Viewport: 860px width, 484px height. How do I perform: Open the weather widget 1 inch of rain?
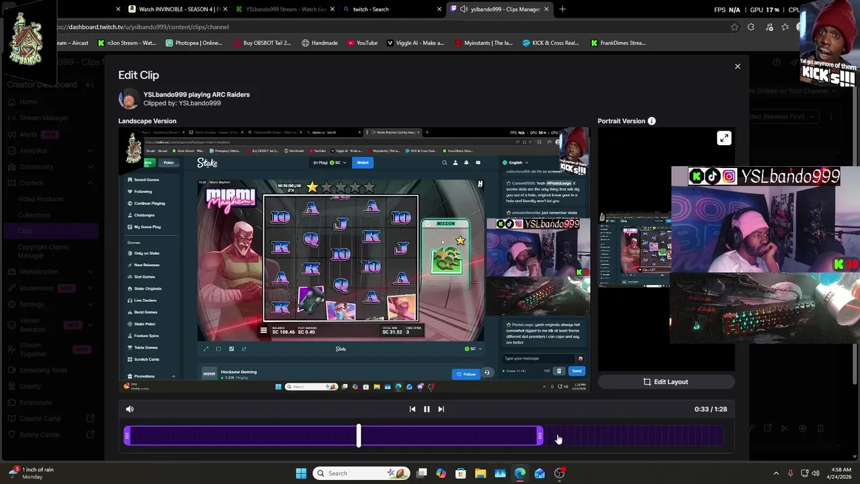click(30, 473)
